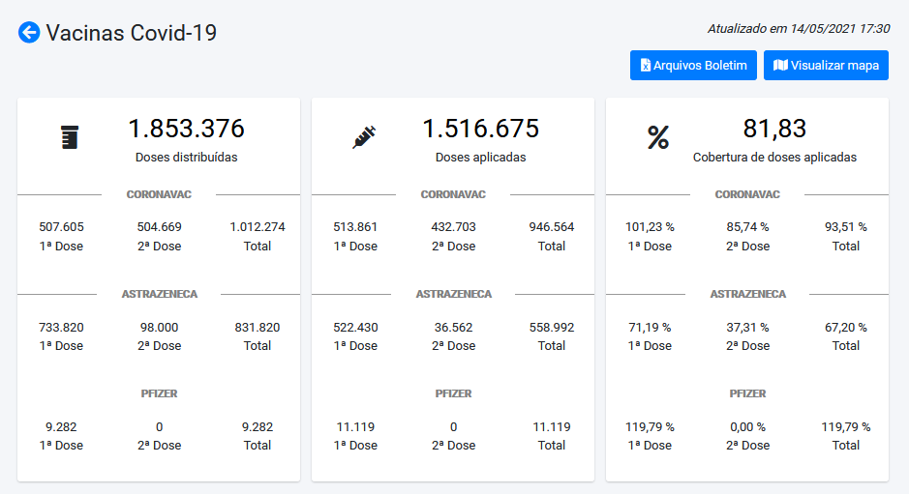Click the 1.012.274 Coronavac distributed total
The height and width of the screenshot is (494, 909).
[x=258, y=227]
